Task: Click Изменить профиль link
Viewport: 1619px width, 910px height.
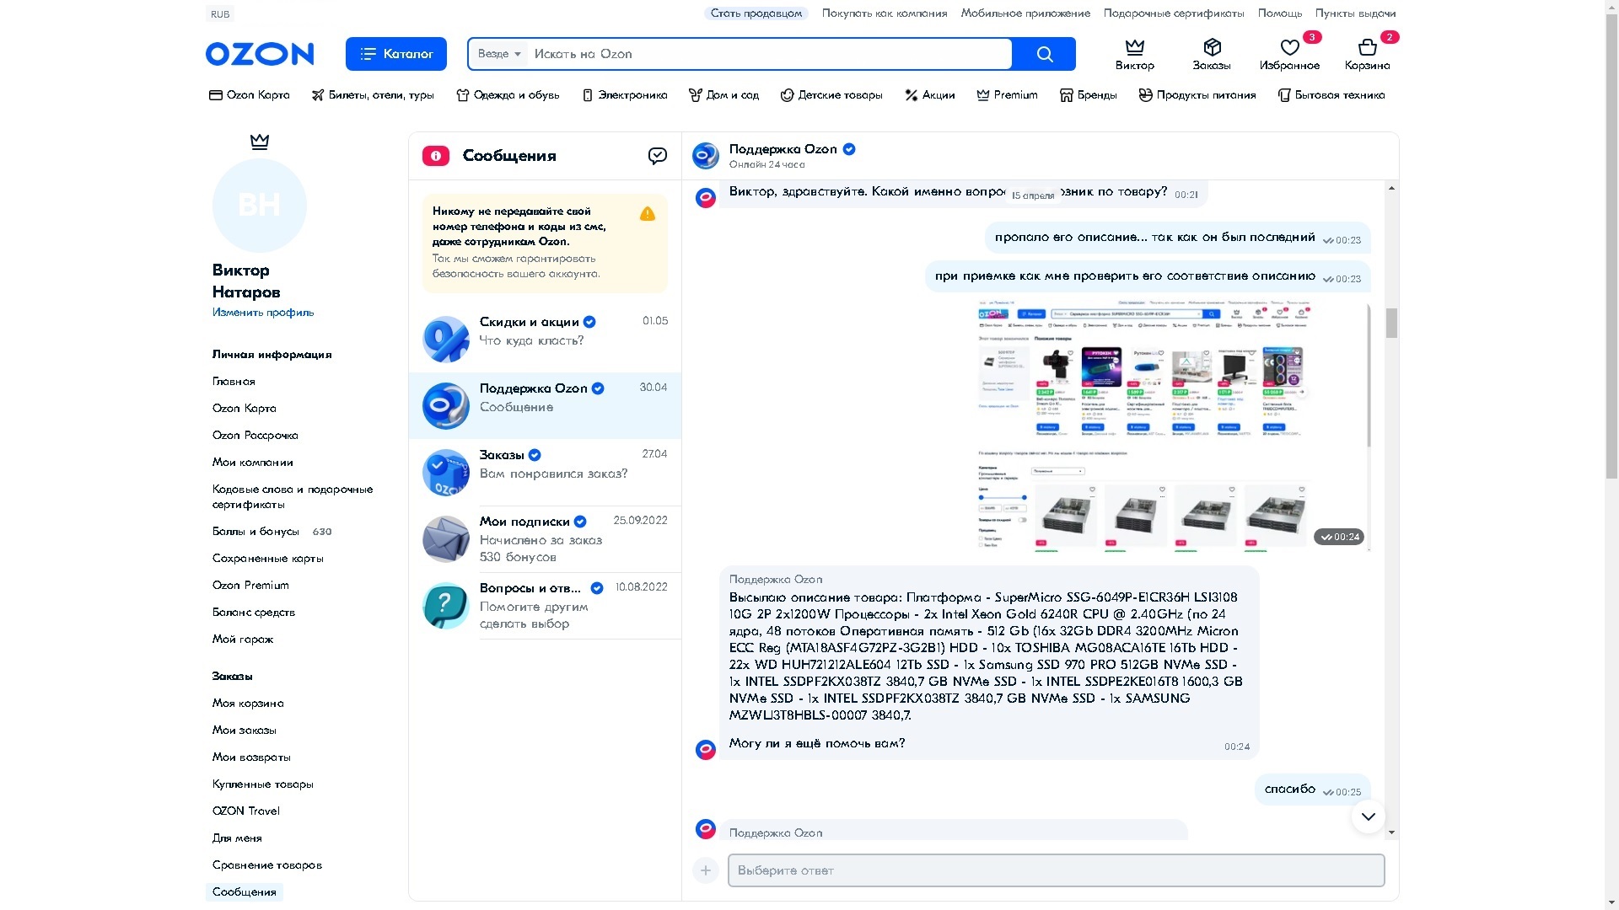Action: pyautogui.click(x=263, y=313)
